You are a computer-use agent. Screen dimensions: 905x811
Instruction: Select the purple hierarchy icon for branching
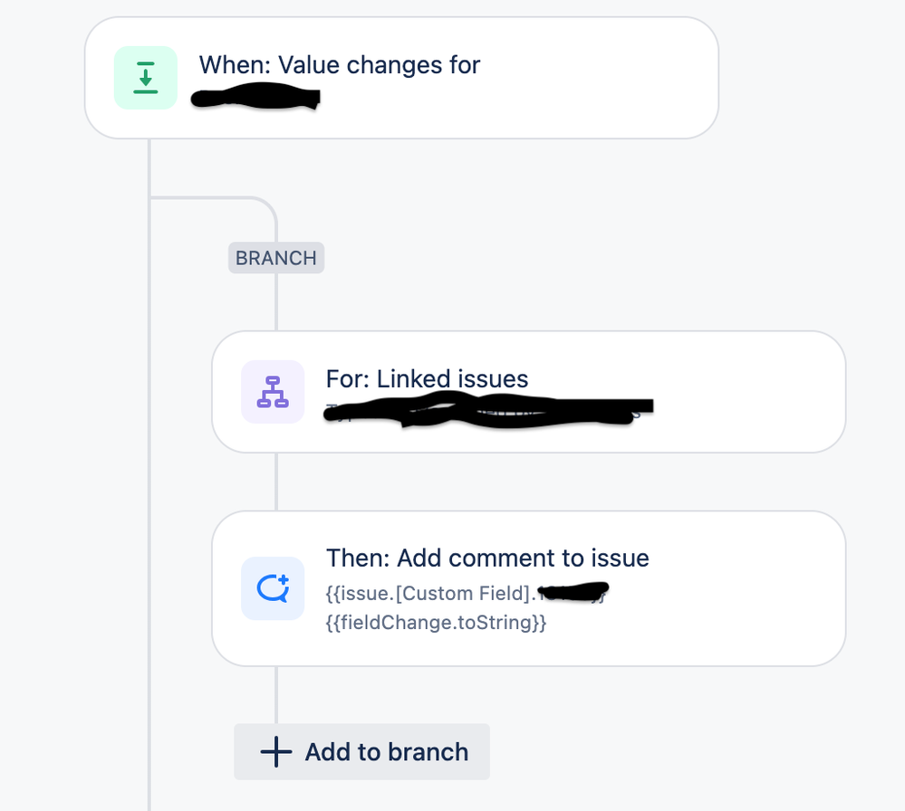pos(272,391)
